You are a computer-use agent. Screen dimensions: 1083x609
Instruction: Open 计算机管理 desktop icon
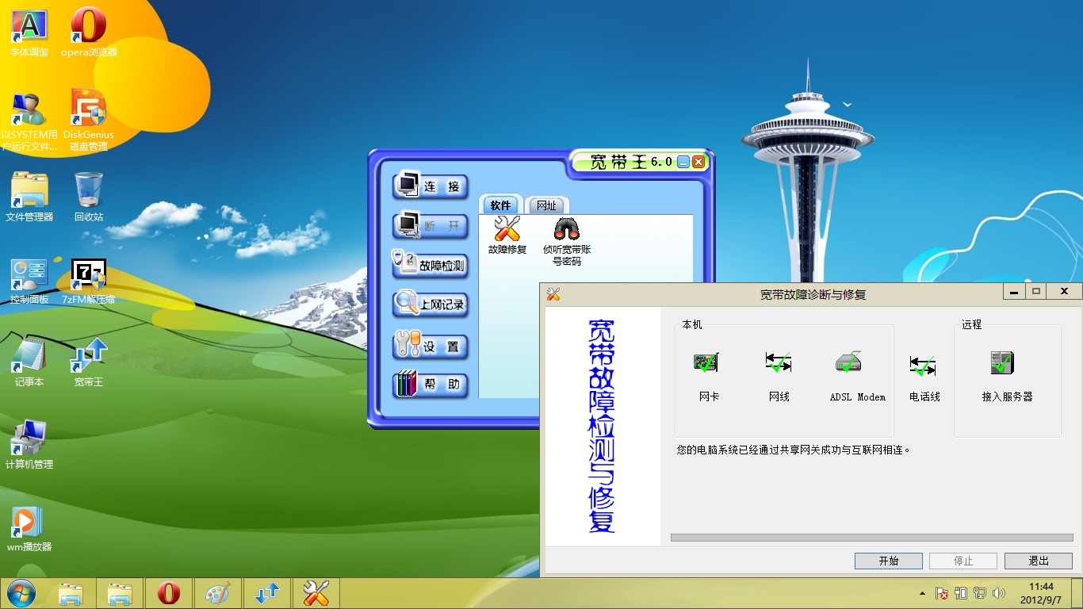(29, 445)
